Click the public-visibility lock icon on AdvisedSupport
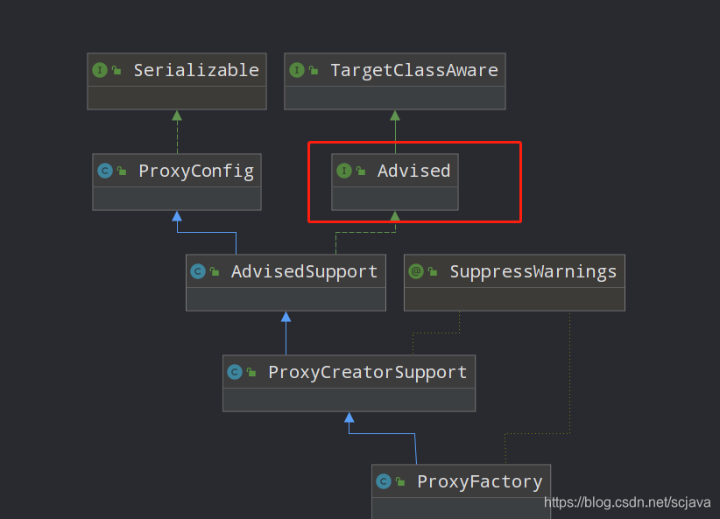Screen dimensions: 720x519 215,271
